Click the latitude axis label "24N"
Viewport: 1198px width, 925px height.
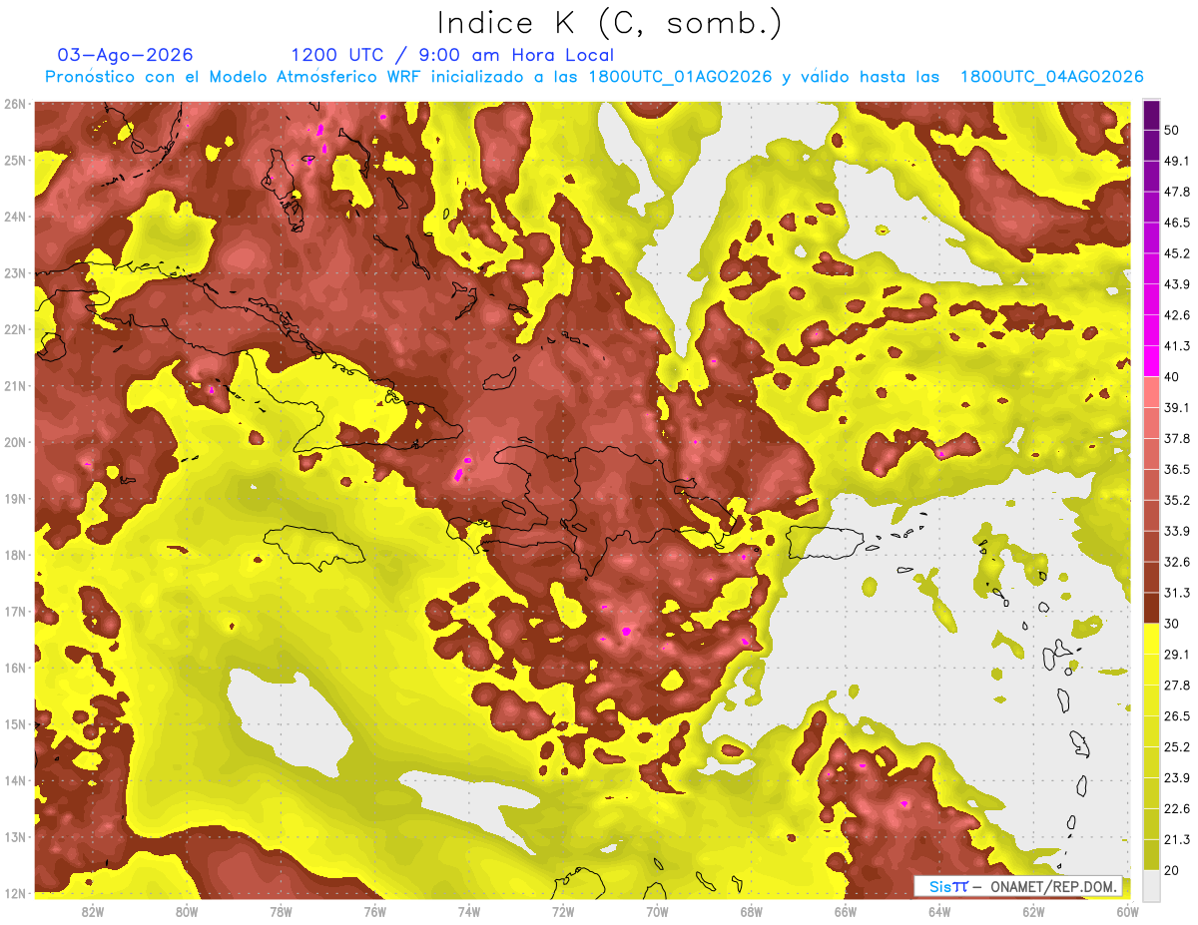[x=15, y=217]
